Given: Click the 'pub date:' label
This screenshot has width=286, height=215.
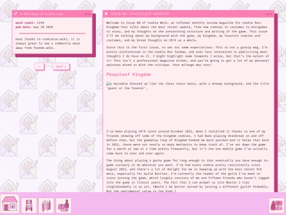Looking at the screenshot, I should (x=23, y=27).
